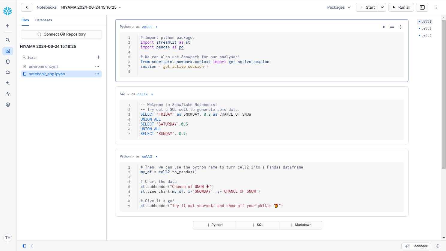Add new file with plus icon
This screenshot has height=251, width=446.
coord(98,57)
